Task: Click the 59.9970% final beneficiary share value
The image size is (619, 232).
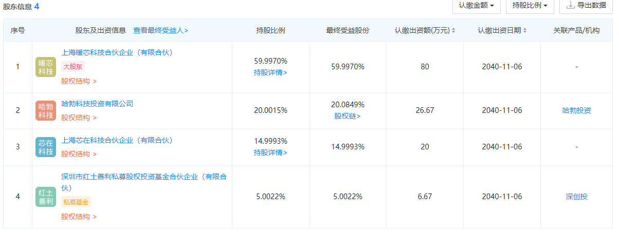Action: point(348,67)
